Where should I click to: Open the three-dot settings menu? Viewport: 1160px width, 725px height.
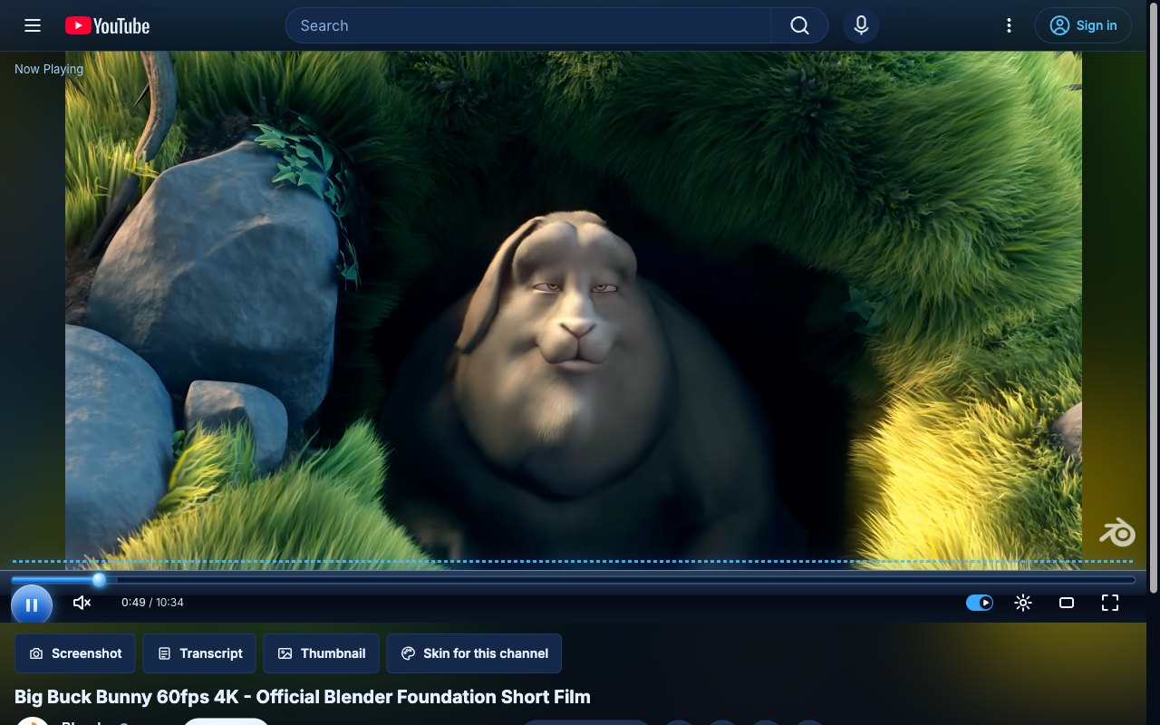pyautogui.click(x=1009, y=25)
